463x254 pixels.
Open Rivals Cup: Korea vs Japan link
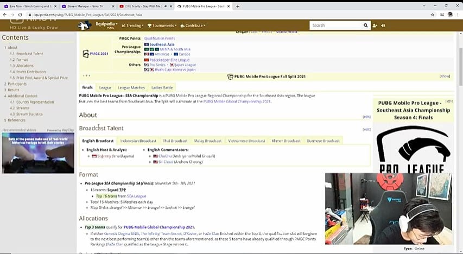[175, 69]
